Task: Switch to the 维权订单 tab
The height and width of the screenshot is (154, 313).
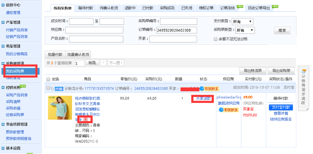Action: point(206,8)
